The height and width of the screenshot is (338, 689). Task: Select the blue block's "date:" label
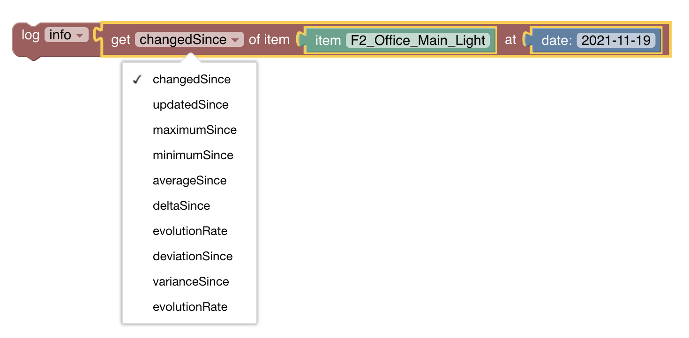click(557, 40)
